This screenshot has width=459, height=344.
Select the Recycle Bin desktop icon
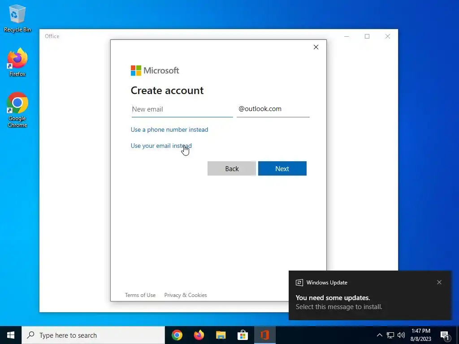click(x=17, y=18)
